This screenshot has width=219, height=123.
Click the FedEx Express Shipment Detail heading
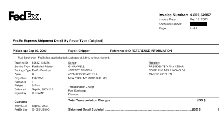(58, 41)
